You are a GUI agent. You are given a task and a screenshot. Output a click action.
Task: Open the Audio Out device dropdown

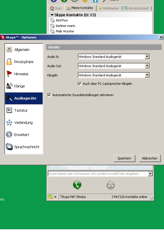tap(147, 66)
